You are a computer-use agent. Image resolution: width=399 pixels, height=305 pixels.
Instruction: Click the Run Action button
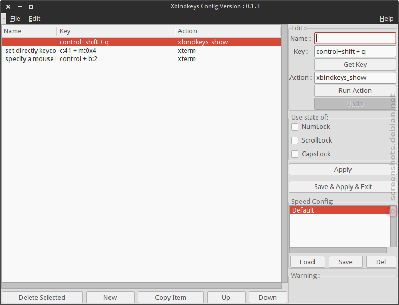(x=355, y=91)
